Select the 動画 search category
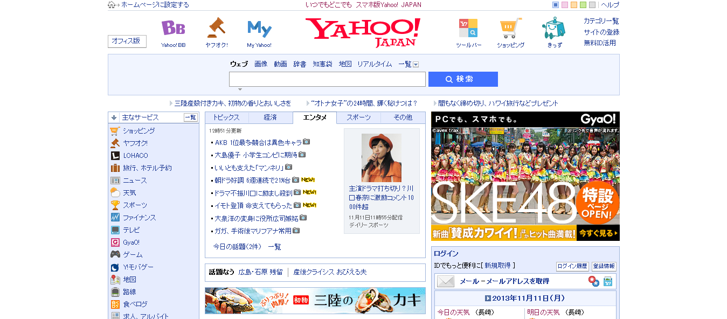 [280, 64]
